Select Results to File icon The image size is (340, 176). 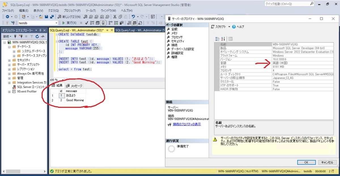point(140,23)
